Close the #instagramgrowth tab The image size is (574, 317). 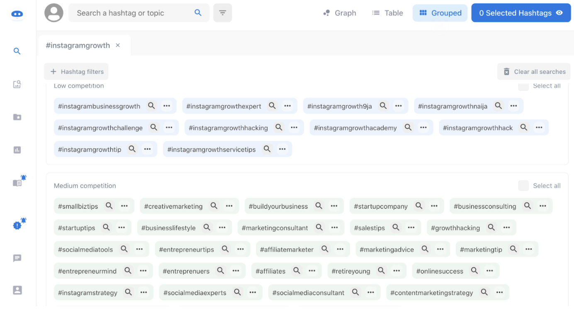point(118,45)
